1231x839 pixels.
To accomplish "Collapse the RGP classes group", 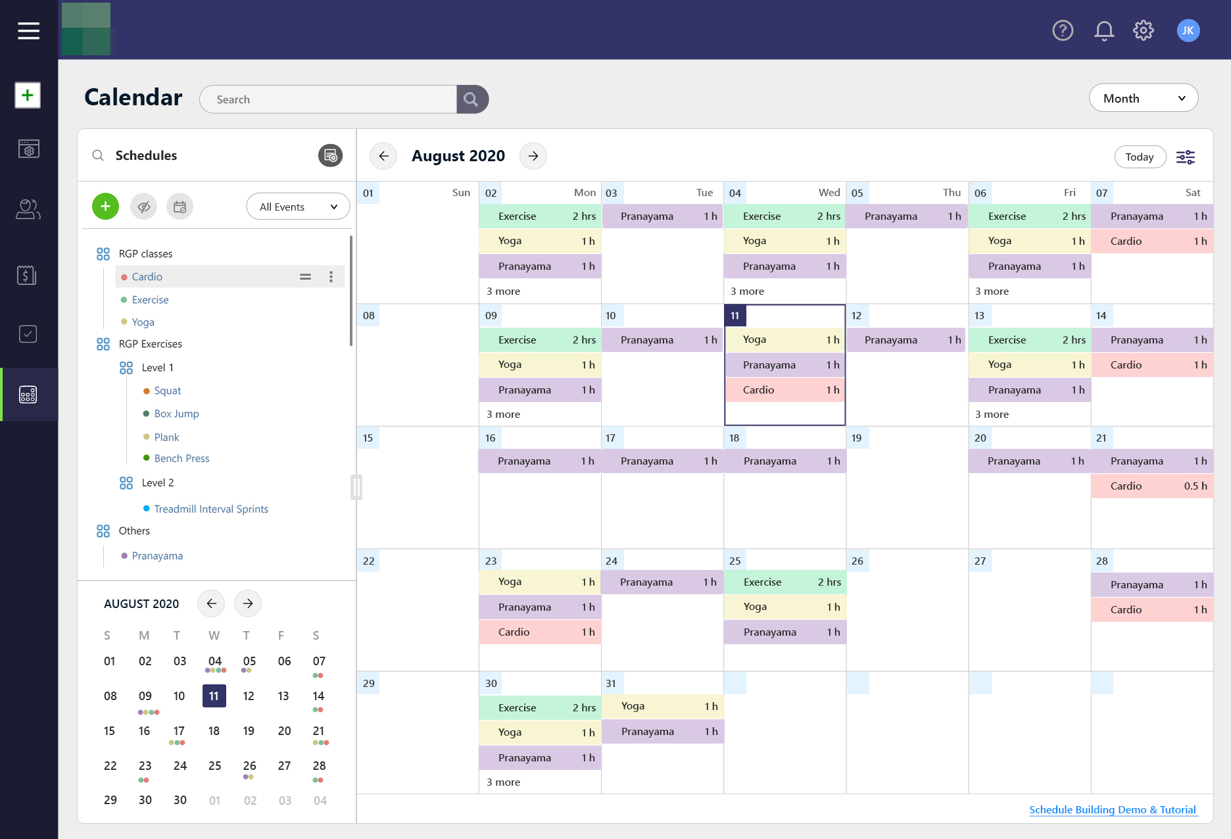I will pos(103,254).
